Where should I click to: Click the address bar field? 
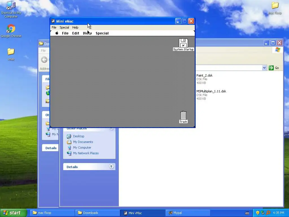pos(229,68)
